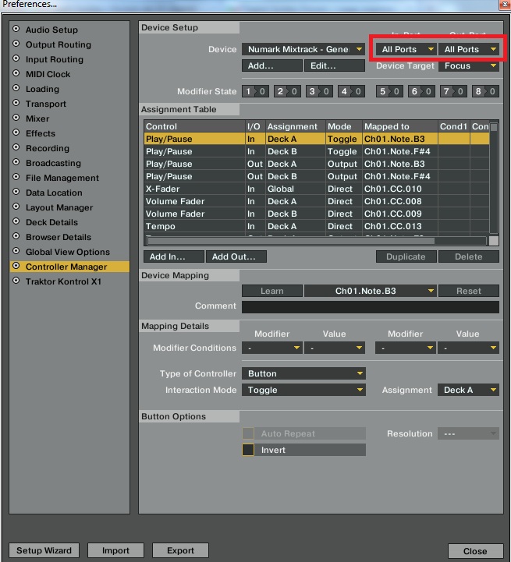Click Modifier State 5 indicator
Viewport: 511px width, 562px height.
pos(389,91)
